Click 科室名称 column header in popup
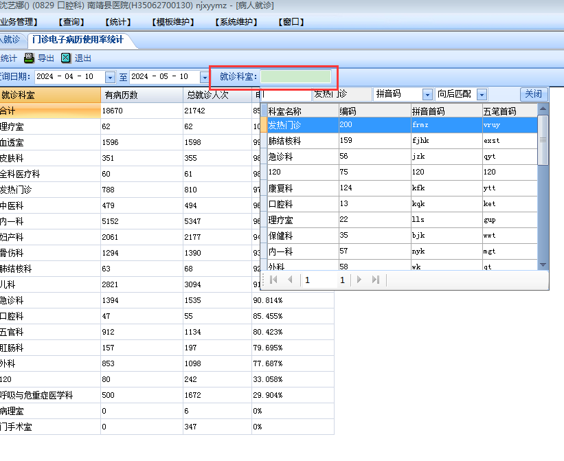 (303, 111)
